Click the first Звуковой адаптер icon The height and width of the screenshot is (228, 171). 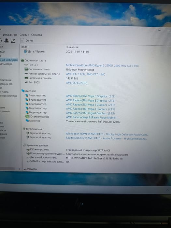pyautogui.click(x=27, y=133)
